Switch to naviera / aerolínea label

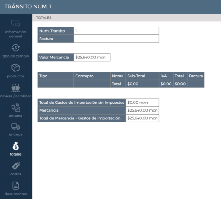point(16,96)
